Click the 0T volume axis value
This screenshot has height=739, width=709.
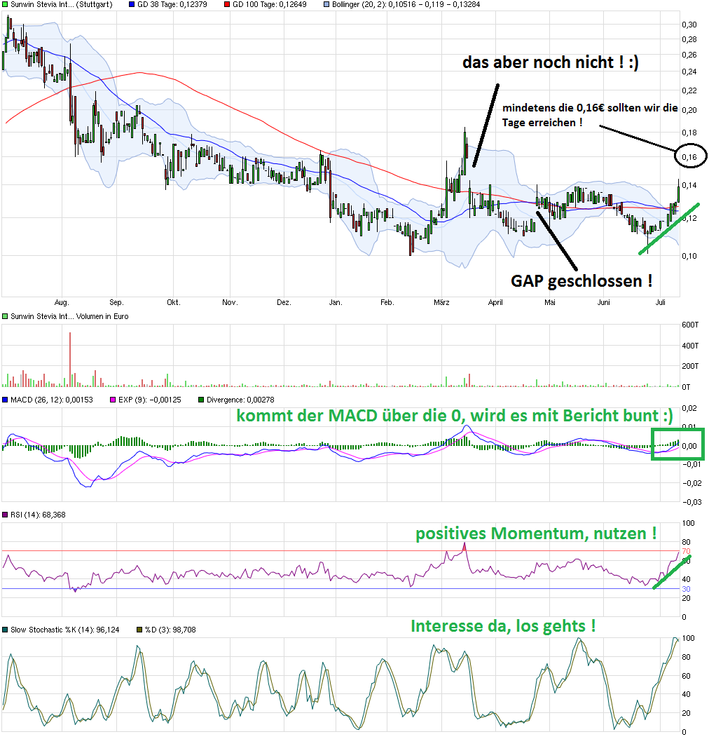(x=686, y=387)
